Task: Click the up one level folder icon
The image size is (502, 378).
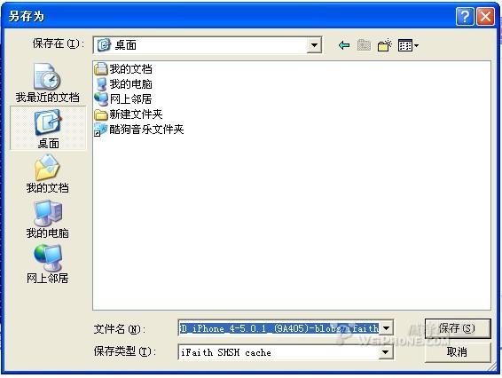Action: point(364,45)
